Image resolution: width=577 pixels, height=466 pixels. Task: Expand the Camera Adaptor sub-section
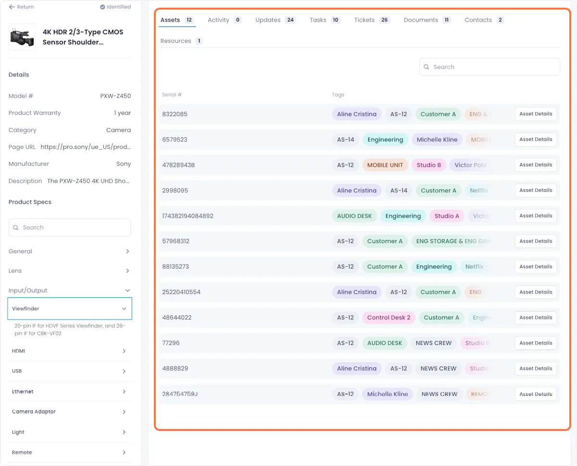[70, 412]
